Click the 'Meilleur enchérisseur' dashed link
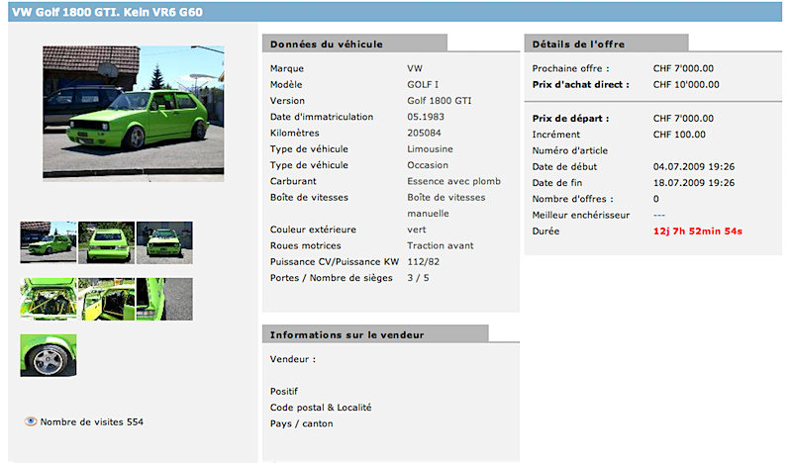Screen dimensions: 792x463 (x=659, y=215)
